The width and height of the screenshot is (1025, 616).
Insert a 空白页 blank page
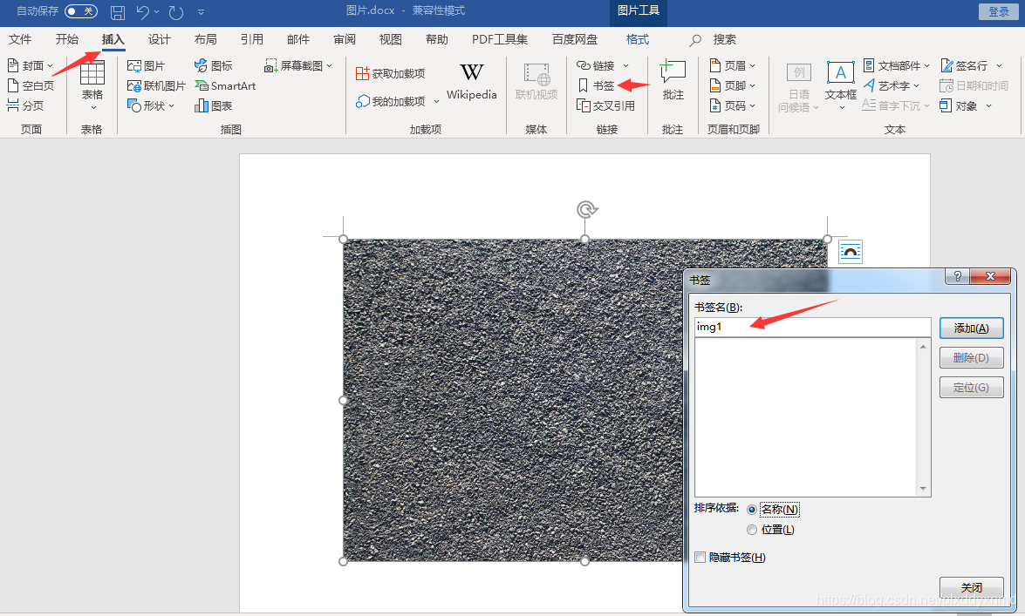point(30,85)
